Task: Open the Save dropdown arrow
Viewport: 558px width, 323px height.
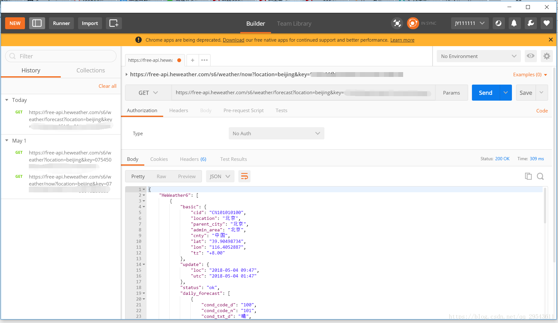Action: 542,93
